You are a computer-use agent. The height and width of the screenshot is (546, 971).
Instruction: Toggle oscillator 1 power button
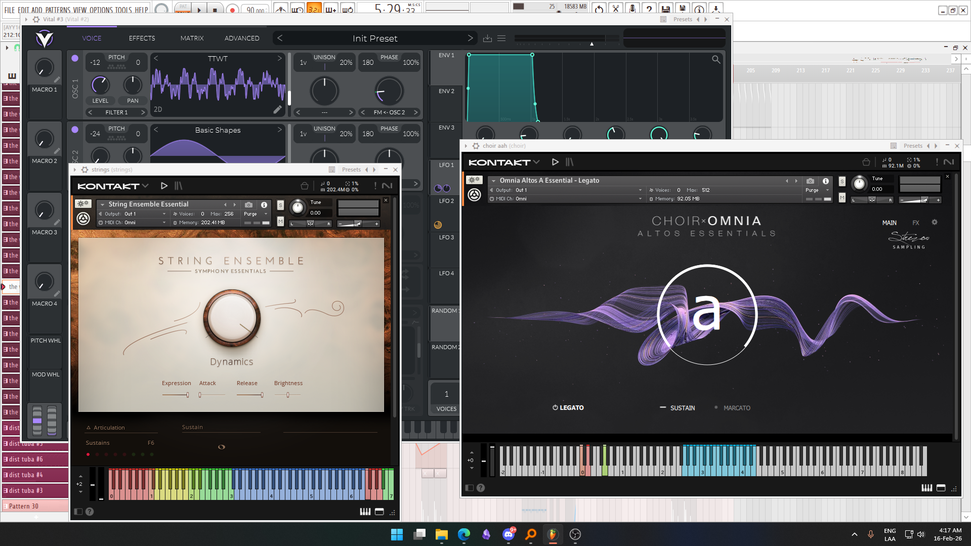click(x=75, y=58)
